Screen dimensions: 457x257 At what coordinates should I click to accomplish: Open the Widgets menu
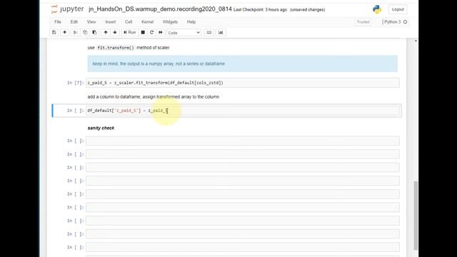point(170,22)
